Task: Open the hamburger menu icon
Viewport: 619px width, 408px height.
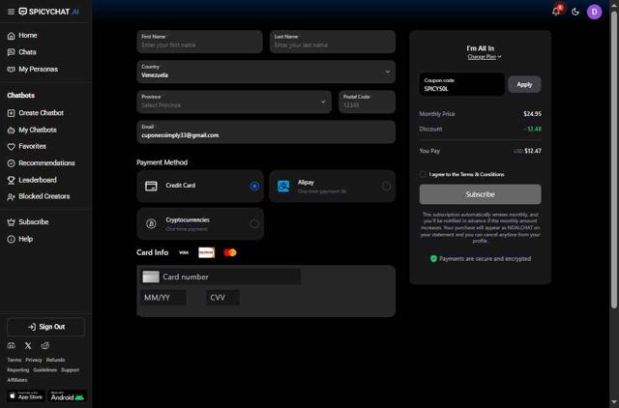Action: pyautogui.click(x=11, y=12)
